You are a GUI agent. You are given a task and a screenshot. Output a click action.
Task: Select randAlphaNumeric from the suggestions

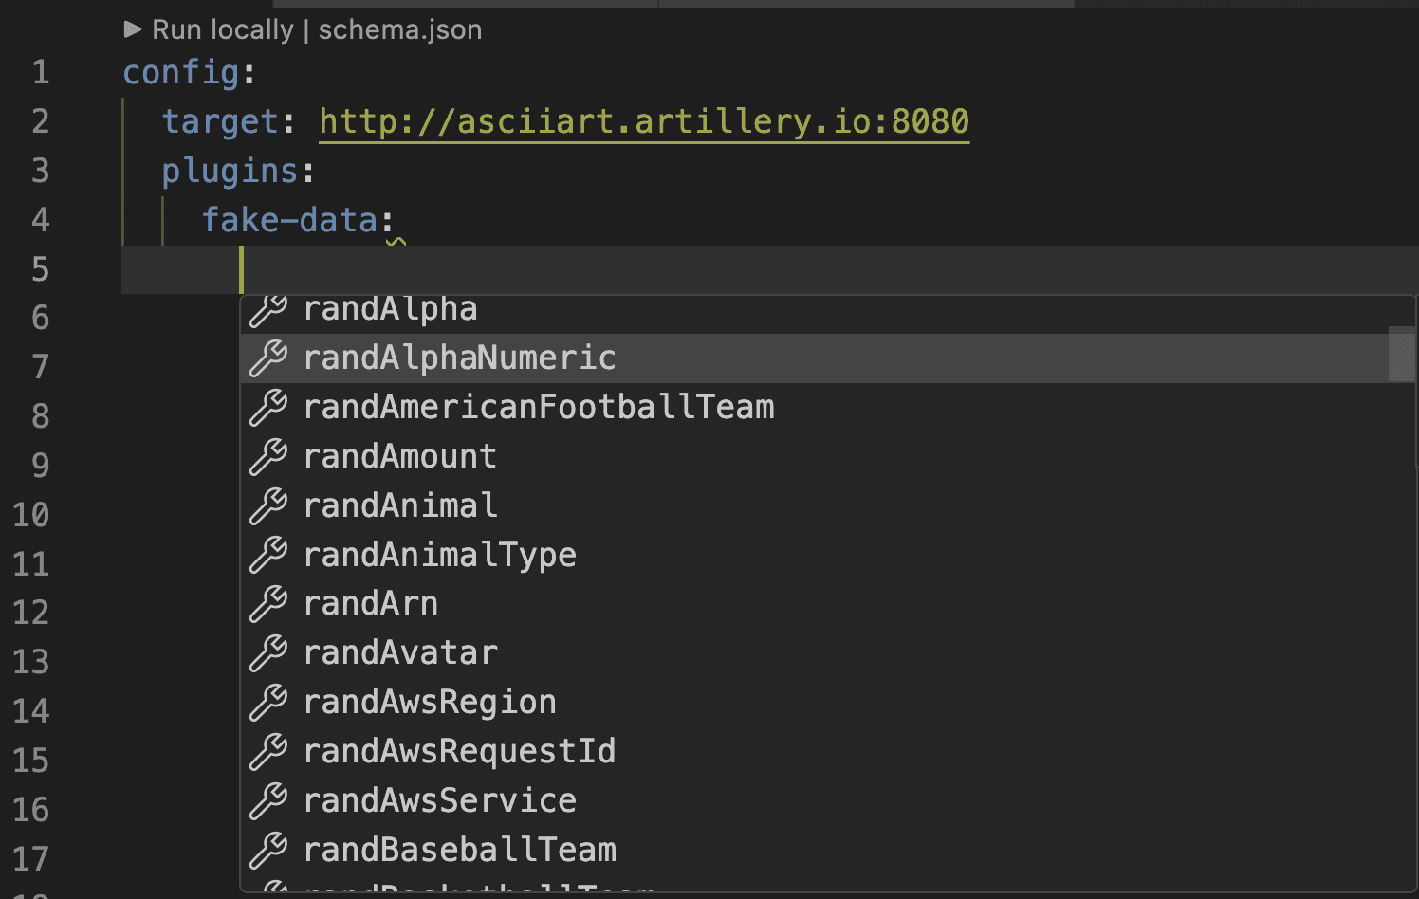[x=459, y=358]
